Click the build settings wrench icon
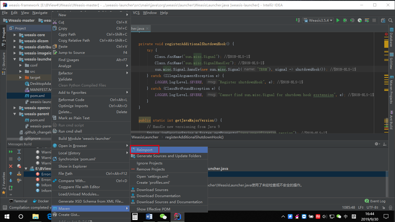Screen dimensions: 395x222 (376, 144)
